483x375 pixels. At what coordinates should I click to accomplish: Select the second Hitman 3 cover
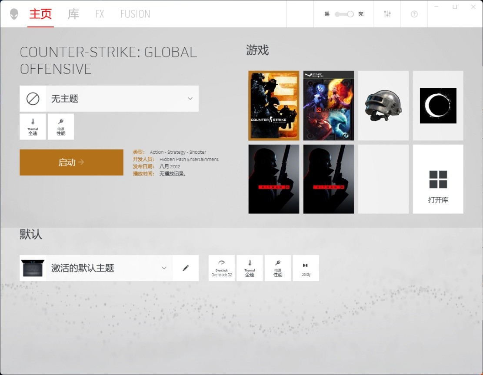(329, 179)
